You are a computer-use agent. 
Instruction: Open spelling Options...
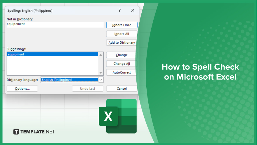pyautogui.click(x=22, y=88)
